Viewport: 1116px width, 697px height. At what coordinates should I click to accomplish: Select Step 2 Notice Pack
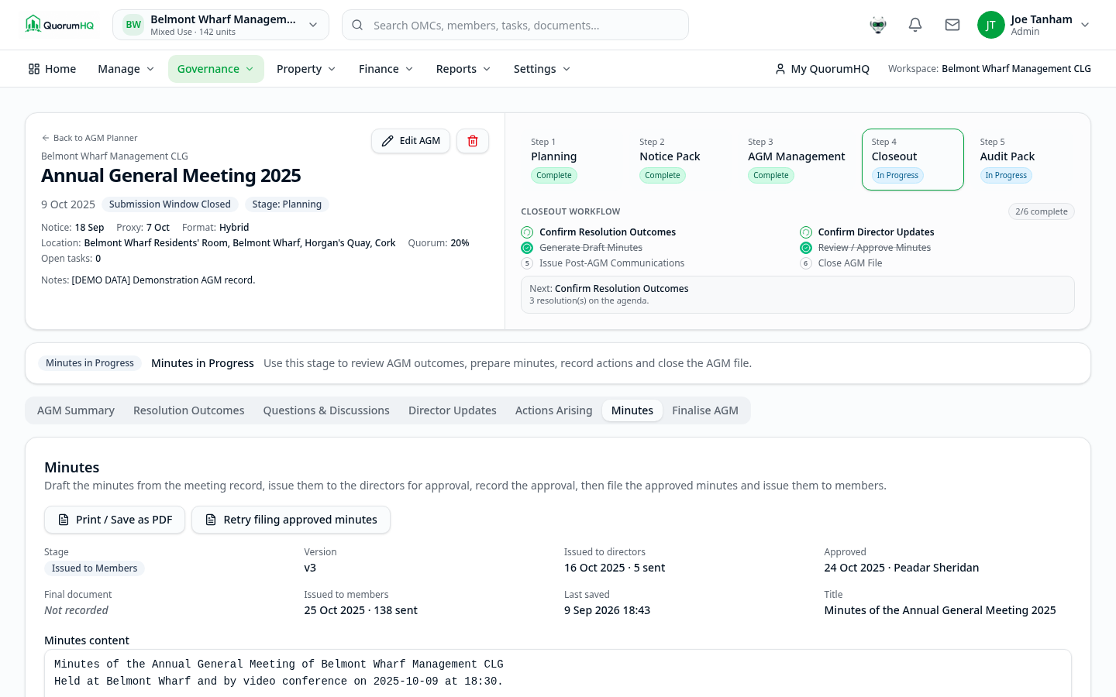point(680,160)
